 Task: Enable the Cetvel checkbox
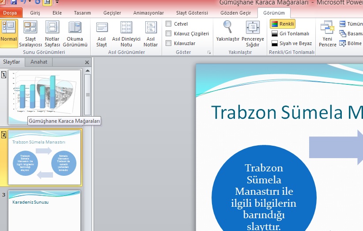point(169,23)
